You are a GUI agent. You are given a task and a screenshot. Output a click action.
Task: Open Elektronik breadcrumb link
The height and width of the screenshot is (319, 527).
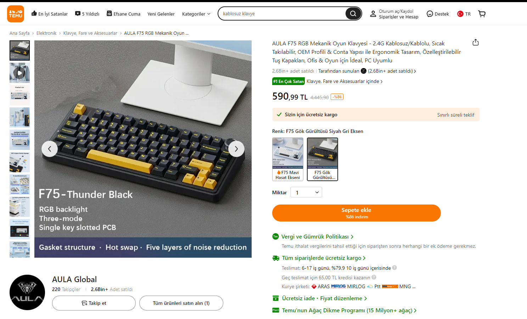[46, 33]
